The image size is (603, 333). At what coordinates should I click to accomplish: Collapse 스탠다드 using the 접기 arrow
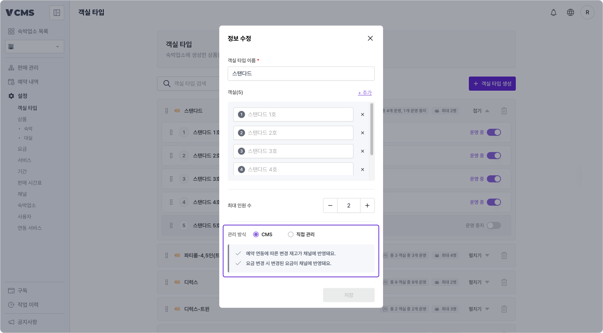488,110
